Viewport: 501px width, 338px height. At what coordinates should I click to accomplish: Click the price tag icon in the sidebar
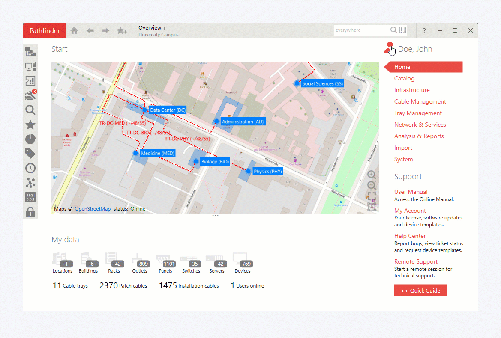tap(30, 153)
